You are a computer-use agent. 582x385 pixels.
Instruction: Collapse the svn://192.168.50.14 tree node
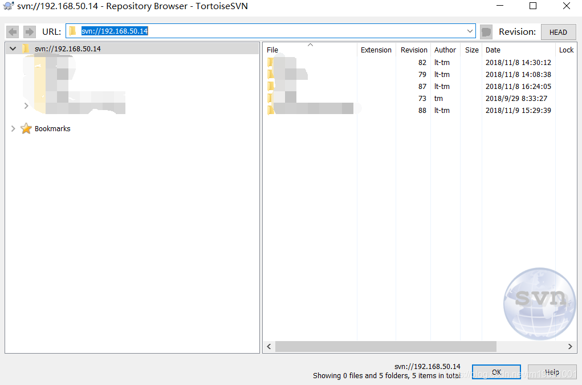point(13,48)
